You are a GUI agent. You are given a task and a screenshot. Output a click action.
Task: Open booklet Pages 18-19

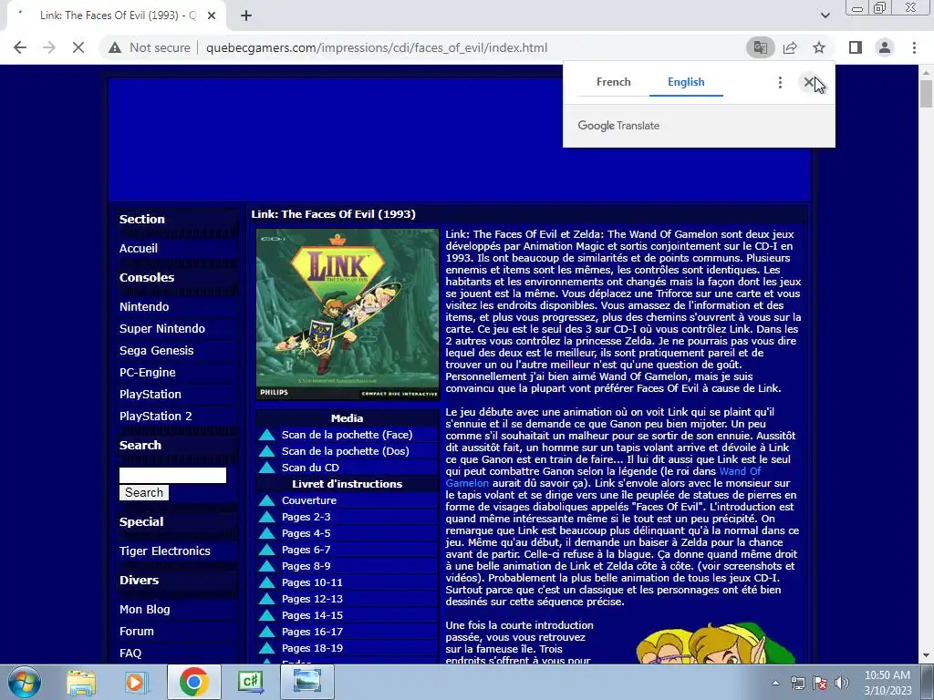312,648
